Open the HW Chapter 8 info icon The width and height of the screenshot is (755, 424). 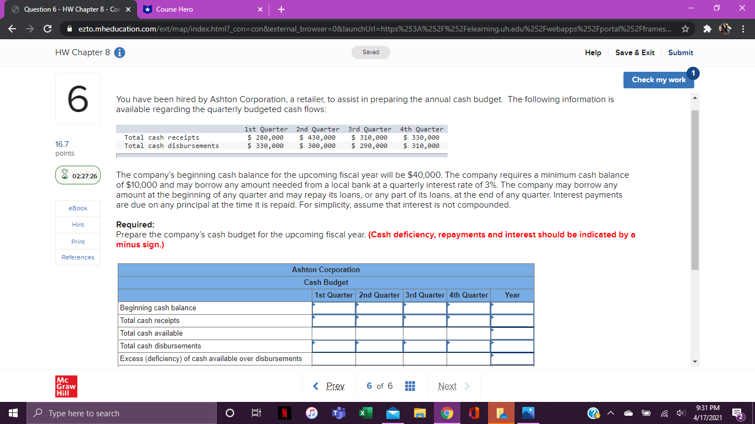point(120,52)
